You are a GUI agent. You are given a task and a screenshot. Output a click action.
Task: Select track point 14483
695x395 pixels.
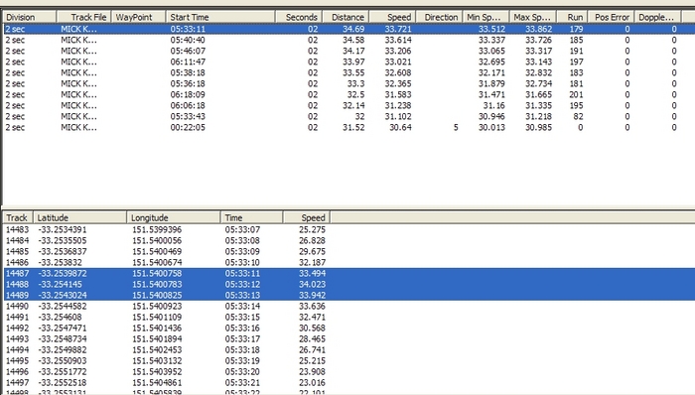(349, 229)
